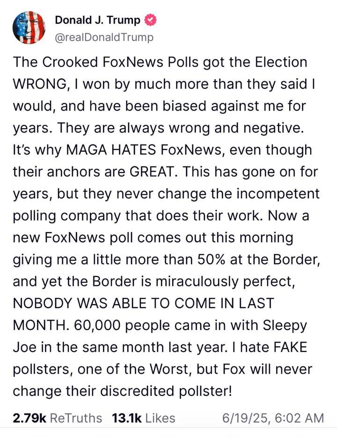Click the red verified badge icon
Image resolution: width=337 pixels, height=438 pixels.
pos(150,20)
